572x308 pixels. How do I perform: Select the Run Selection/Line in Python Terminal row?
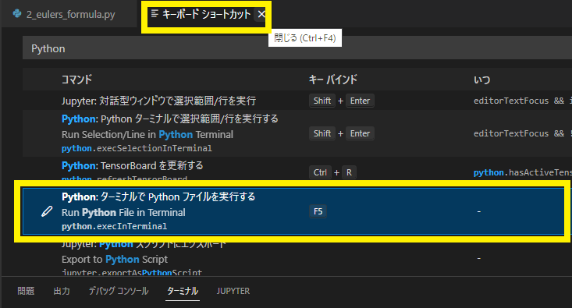pyautogui.click(x=297, y=133)
